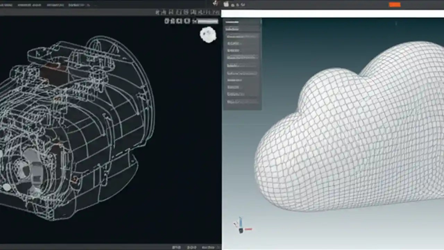
Task: Expand the Selections group in the sidebar panel
Action: [232, 29]
